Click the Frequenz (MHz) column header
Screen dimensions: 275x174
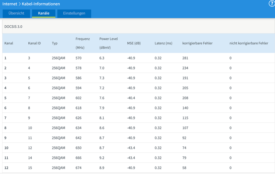[83, 43]
